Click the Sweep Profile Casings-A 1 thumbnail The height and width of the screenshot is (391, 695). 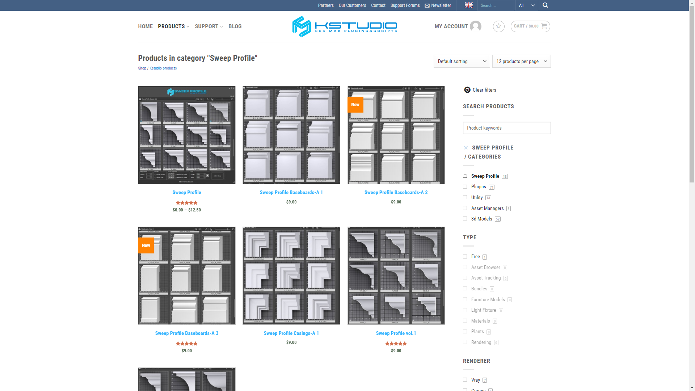point(291,276)
